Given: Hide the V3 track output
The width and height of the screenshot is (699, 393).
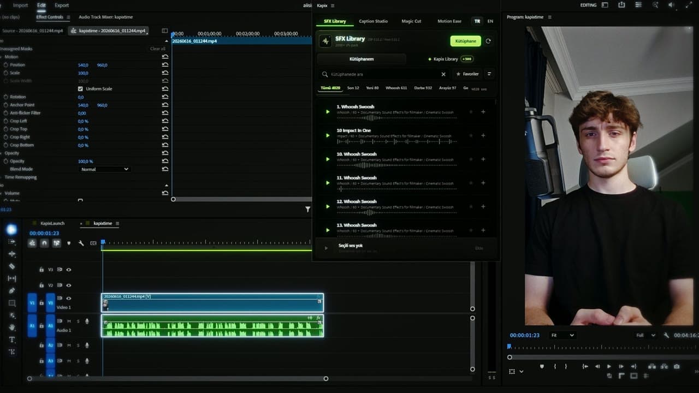Looking at the screenshot, I should (x=69, y=270).
